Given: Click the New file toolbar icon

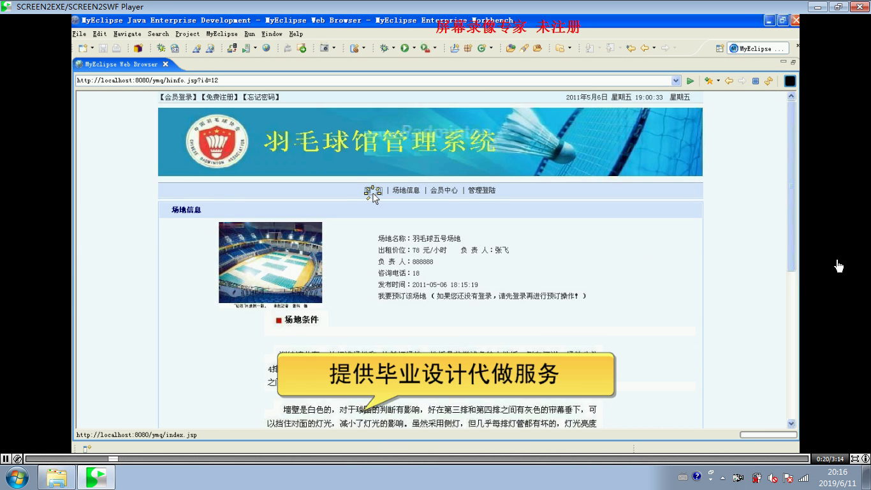Looking at the screenshot, I should click(82, 48).
